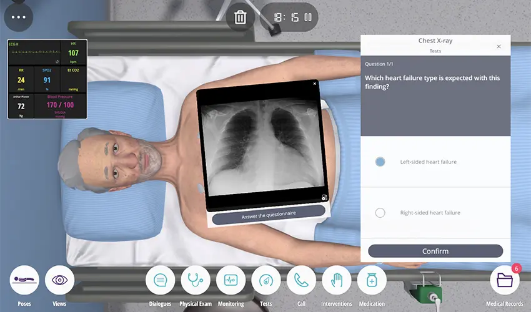The width and height of the screenshot is (531, 312).
Task: Click the small icon under the ECG trace
Action: [57, 62]
